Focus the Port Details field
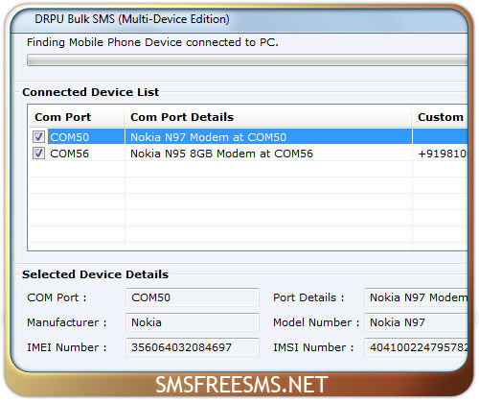 tap(416, 297)
